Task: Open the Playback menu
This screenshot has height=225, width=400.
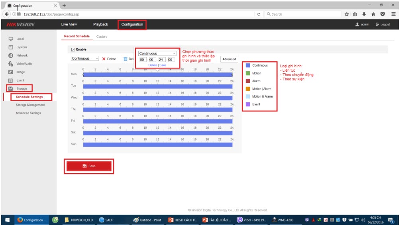Action: click(100, 25)
